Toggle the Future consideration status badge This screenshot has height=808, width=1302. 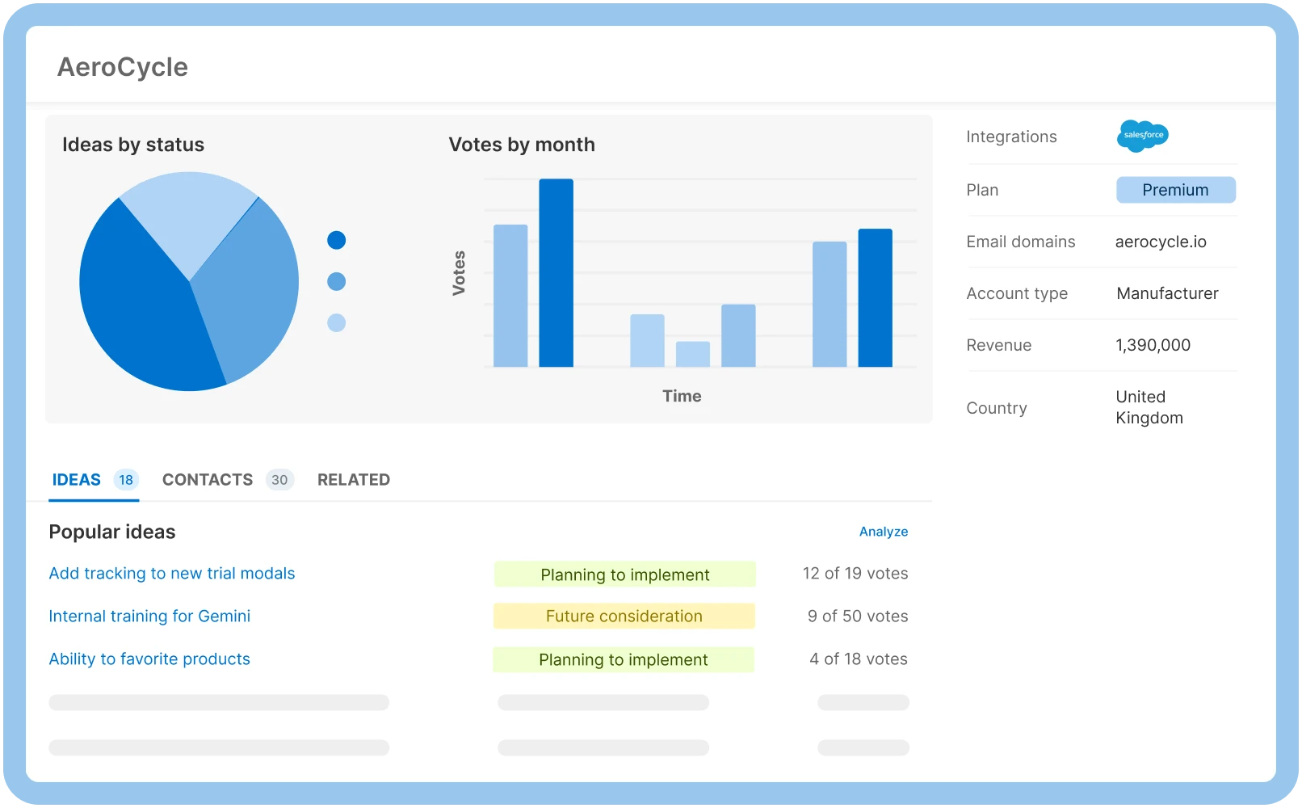pyautogui.click(x=624, y=616)
